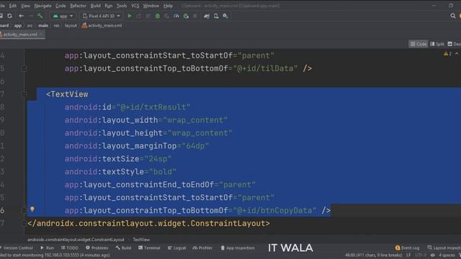
Task: Click the ConstraintLayout breadcrumb below the editor
Action: (76, 240)
